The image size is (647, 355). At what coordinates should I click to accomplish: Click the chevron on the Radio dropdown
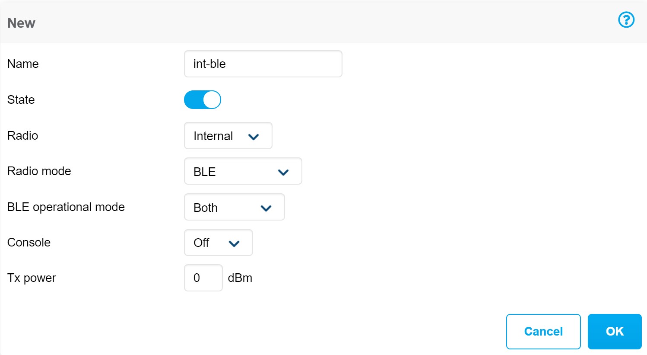click(x=254, y=136)
